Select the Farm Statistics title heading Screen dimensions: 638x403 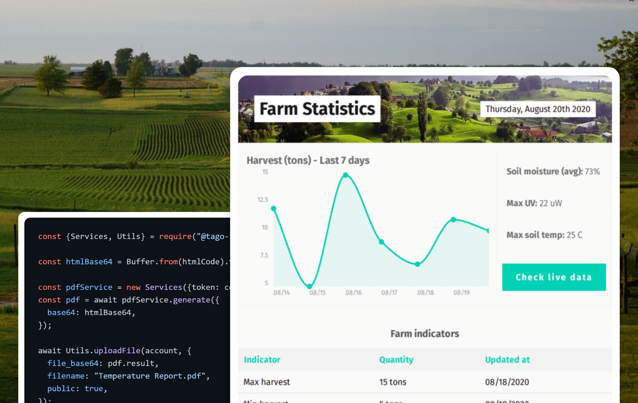[317, 109]
